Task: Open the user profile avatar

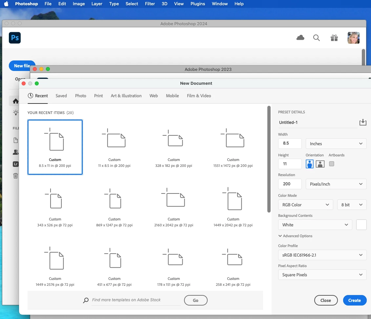Action: point(354,38)
